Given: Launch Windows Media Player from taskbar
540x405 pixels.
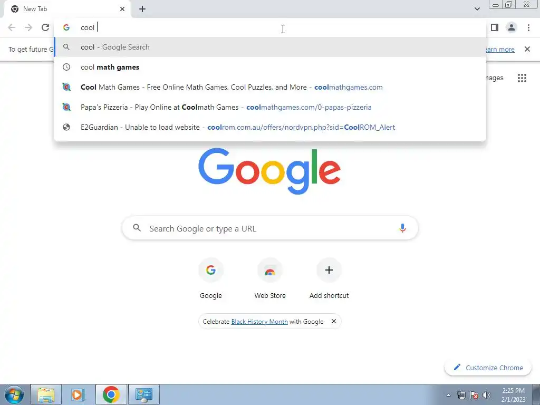Looking at the screenshot, I should pos(78,394).
